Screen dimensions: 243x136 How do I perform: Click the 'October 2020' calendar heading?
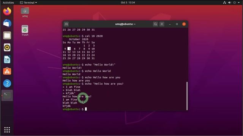point(79,39)
